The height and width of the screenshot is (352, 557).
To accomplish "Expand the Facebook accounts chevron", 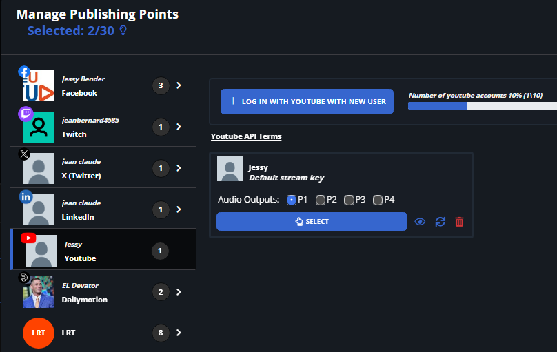I will point(179,85).
